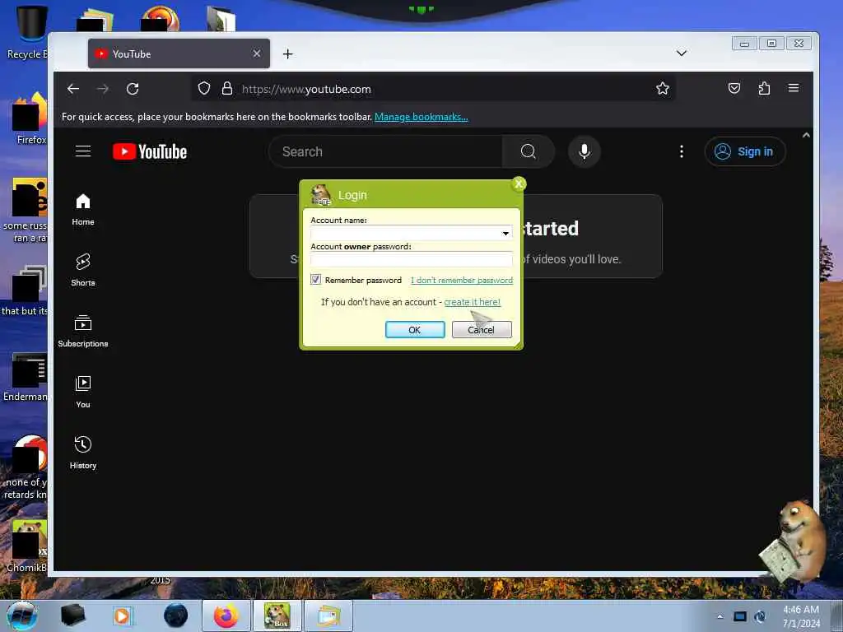Click the YouTube logo
843x632 pixels.
pyautogui.click(x=150, y=152)
